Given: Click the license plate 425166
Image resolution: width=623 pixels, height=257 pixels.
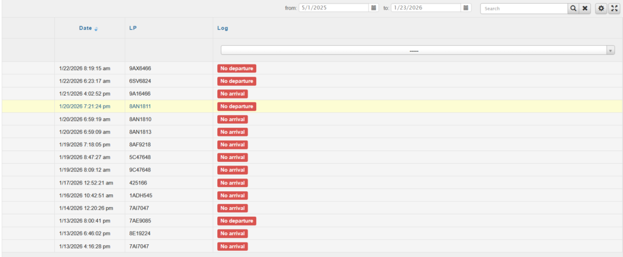Looking at the screenshot, I should 139,183.
